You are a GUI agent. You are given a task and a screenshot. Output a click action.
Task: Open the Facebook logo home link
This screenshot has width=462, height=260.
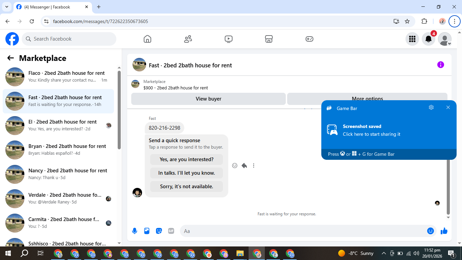point(12,39)
